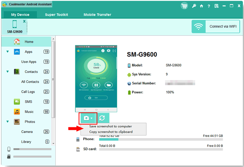The image size is (244, 167).
Task: Click the globe Serial Number icon
Action: point(129,84)
